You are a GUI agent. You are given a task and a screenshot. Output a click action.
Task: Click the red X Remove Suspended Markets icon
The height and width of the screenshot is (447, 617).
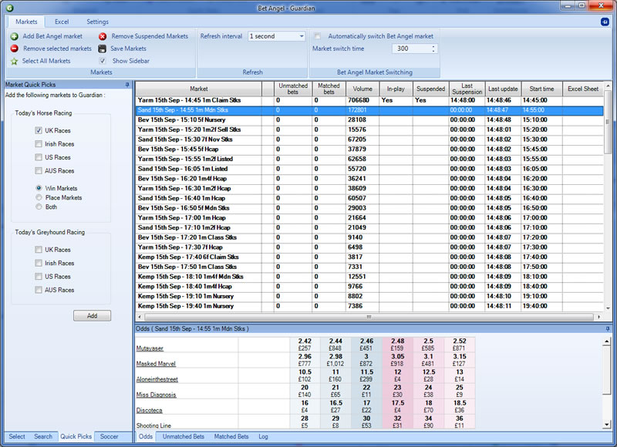103,36
